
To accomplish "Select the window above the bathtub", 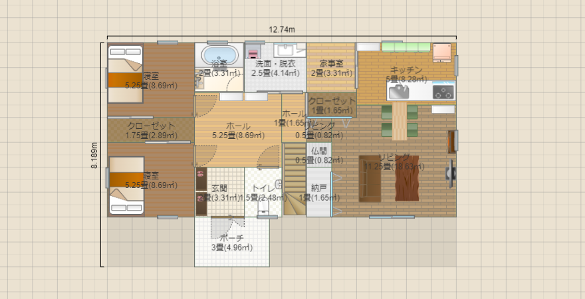I will (217, 43).
